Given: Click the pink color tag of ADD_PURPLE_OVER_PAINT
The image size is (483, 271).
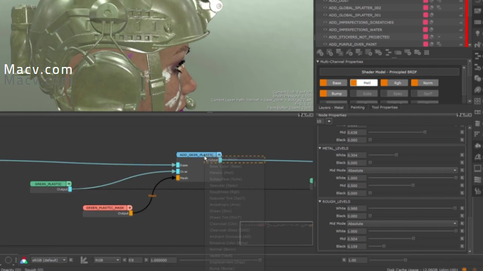Looking at the screenshot, I should click(426, 44).
